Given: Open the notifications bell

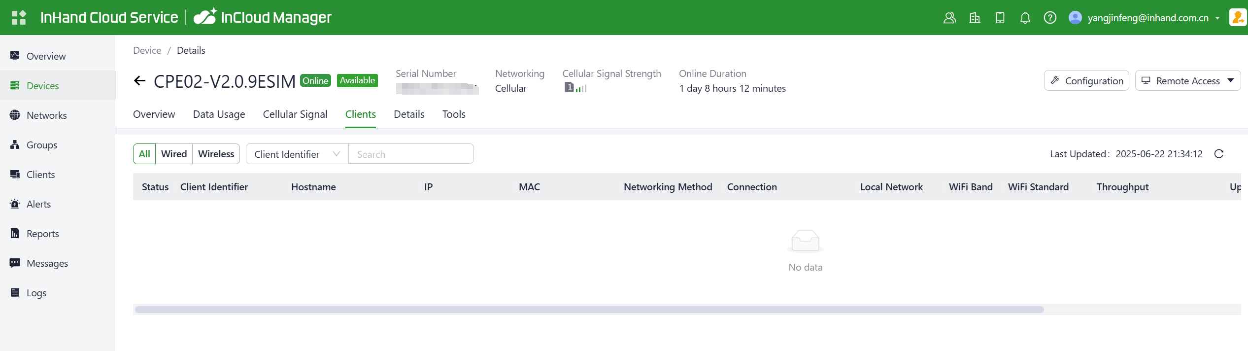Looking at the screenshot, I should (x=1025, y=18).
